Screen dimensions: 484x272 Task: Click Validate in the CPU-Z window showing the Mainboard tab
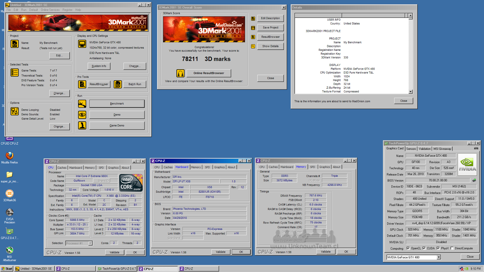tap(221, 252)
